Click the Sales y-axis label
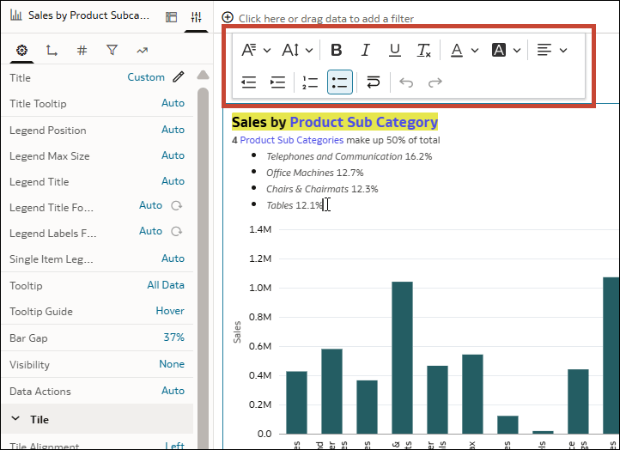Viewport: 620px width, 450px height. (237, 331)
